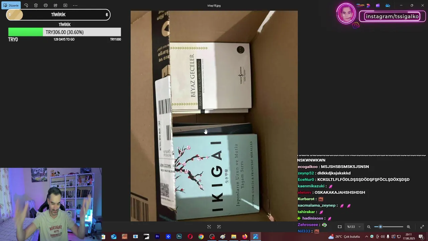428x241 pixels.
Task: Open the 26°C Çok bulutlu weather widget
Action: click(344, 237)
